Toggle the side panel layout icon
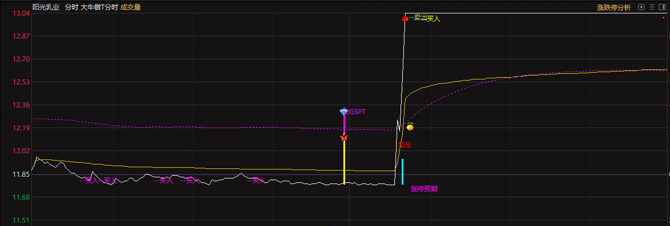 coord(663,7)
